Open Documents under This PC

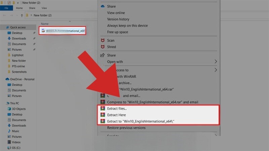point(19,120)
